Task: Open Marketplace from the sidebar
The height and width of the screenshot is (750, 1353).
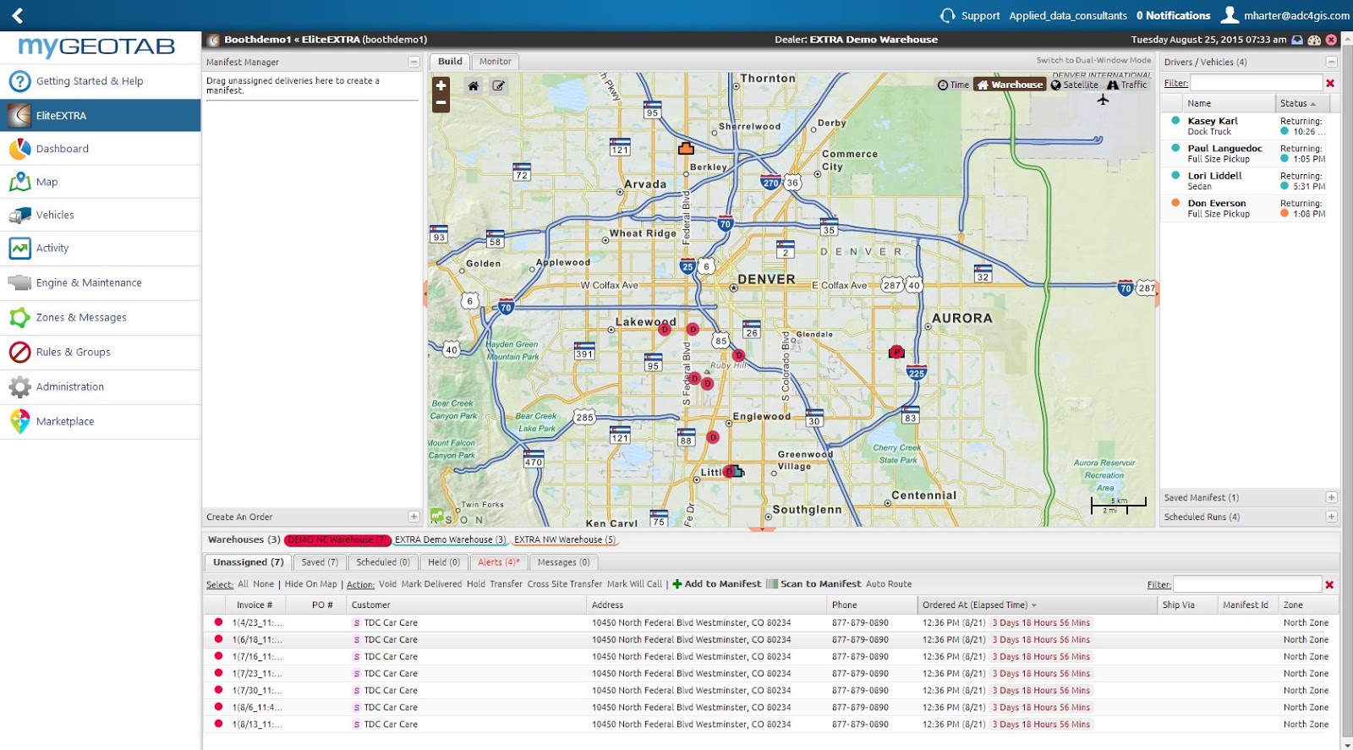Action: pyautogui.click(x=65, y=422)
